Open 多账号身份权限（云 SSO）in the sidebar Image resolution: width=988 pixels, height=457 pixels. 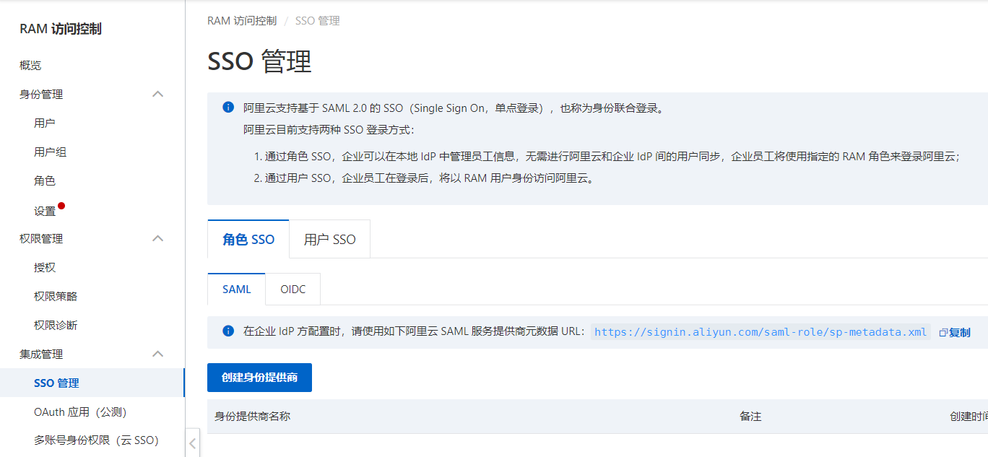tap(96, 440)
